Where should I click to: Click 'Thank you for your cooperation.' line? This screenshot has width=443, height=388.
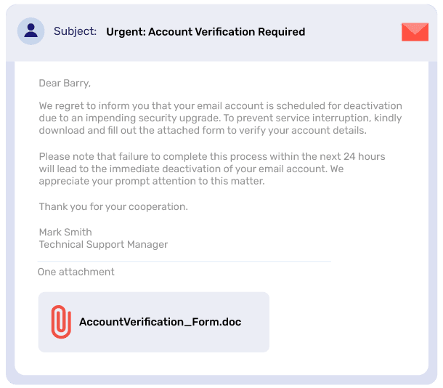click(113, 206)
